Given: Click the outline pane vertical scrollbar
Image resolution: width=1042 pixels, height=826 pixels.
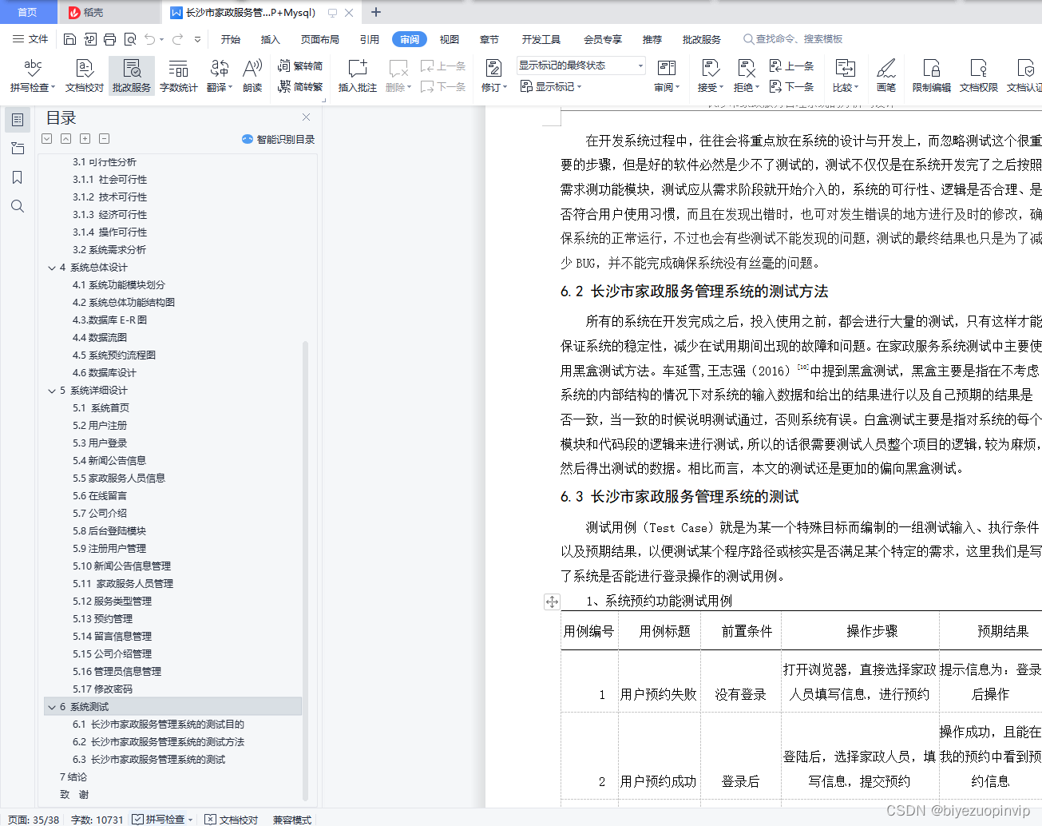Looking at the screenshot, I should 305,570.
